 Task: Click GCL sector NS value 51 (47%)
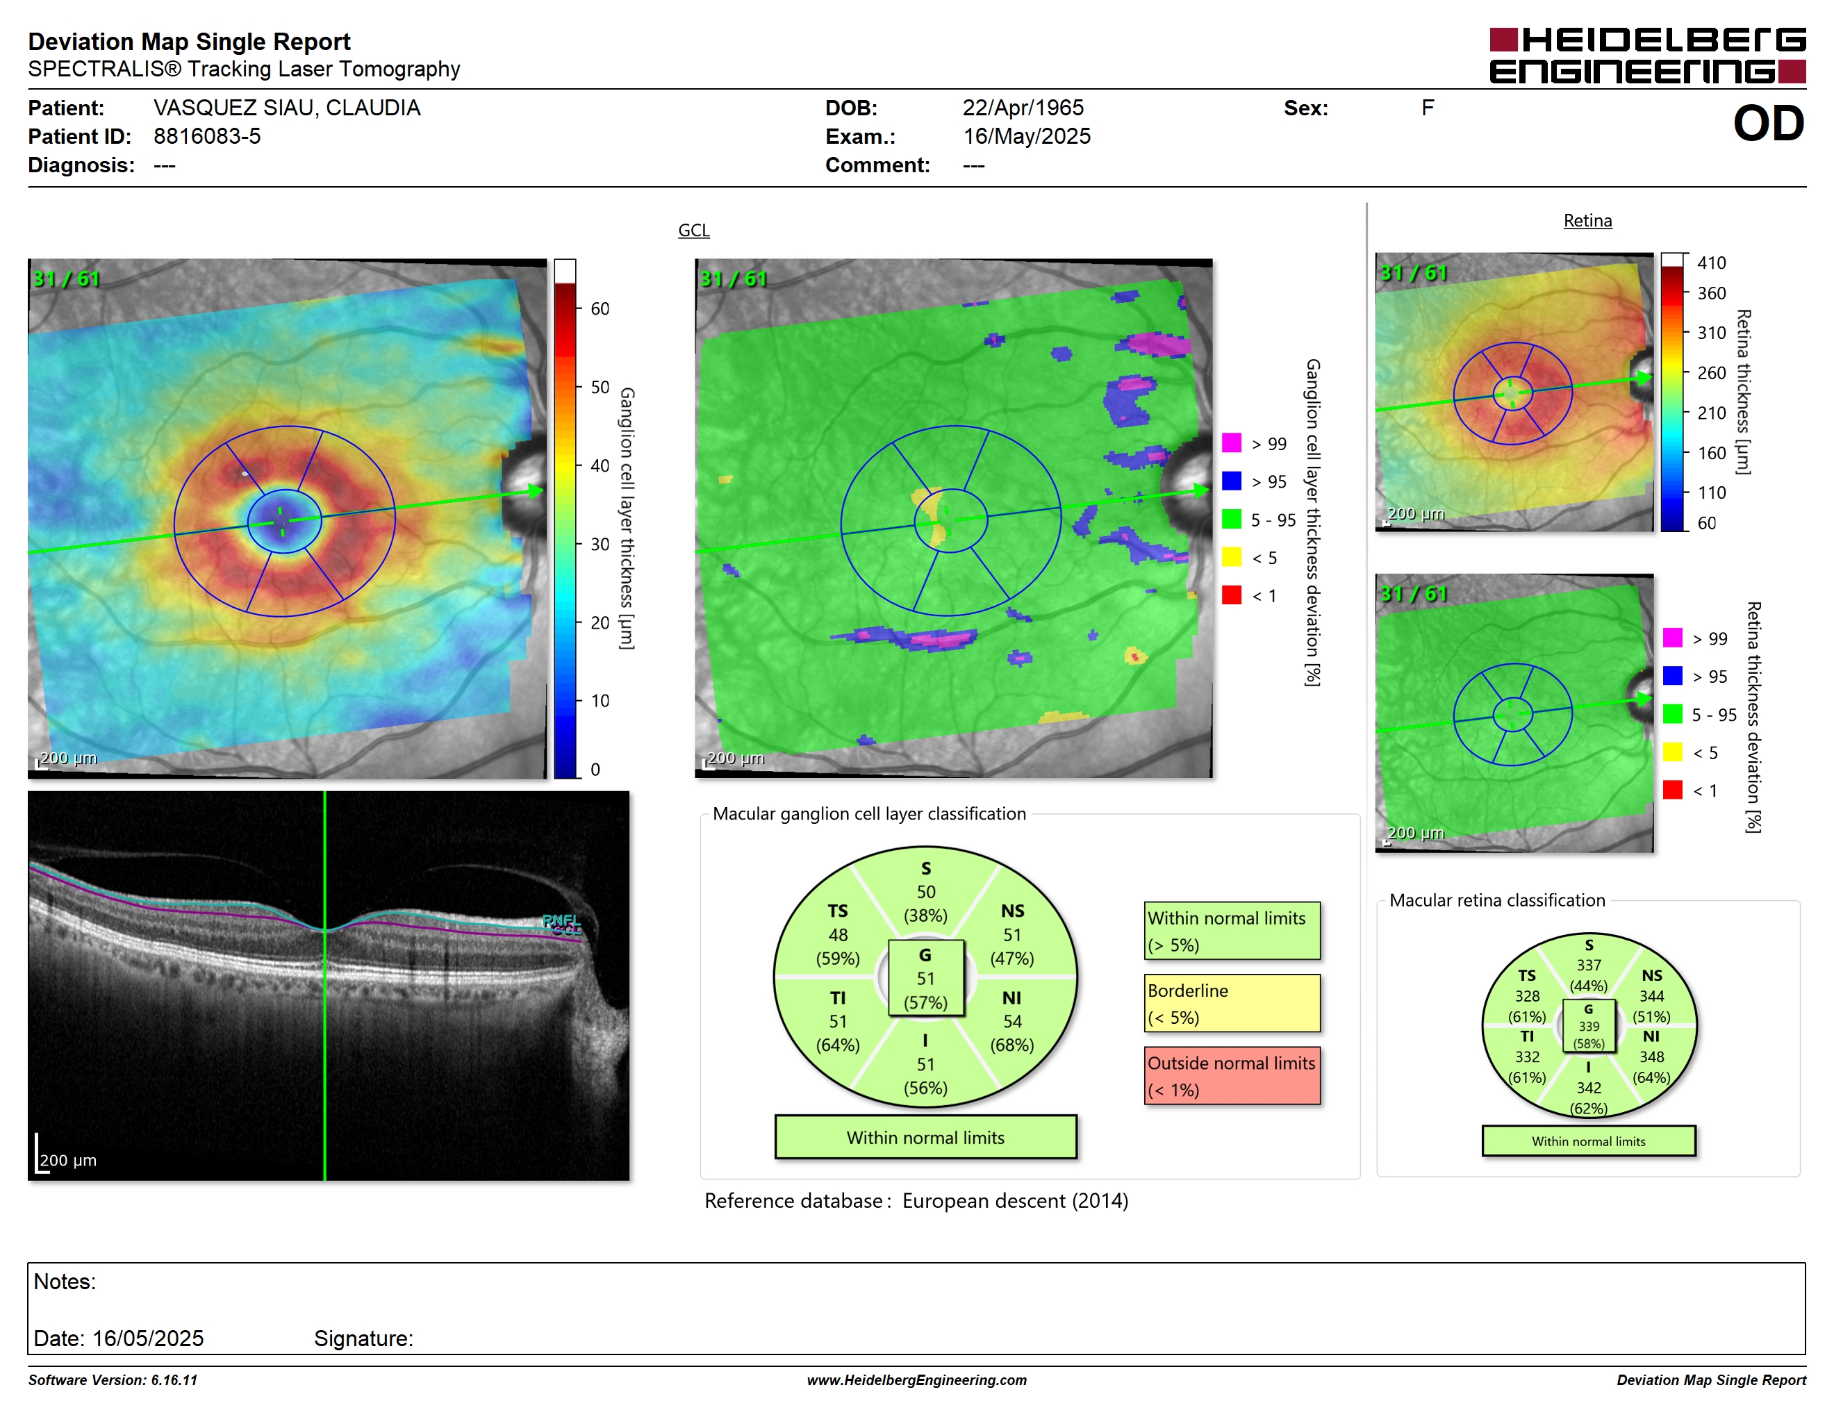point(1012,946)
